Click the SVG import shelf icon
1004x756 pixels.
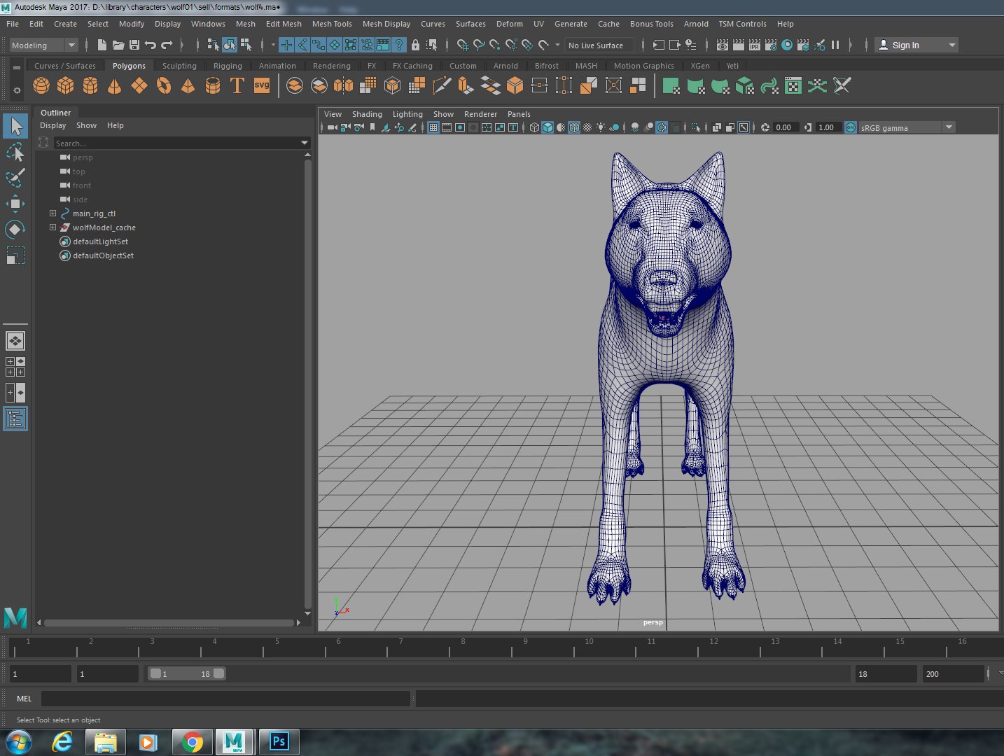(x=262, y=86)
